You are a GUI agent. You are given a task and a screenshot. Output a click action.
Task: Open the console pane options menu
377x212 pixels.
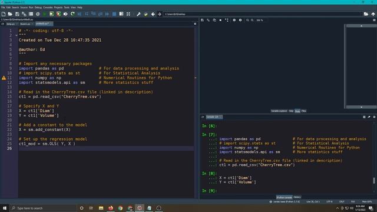[374, 117]
